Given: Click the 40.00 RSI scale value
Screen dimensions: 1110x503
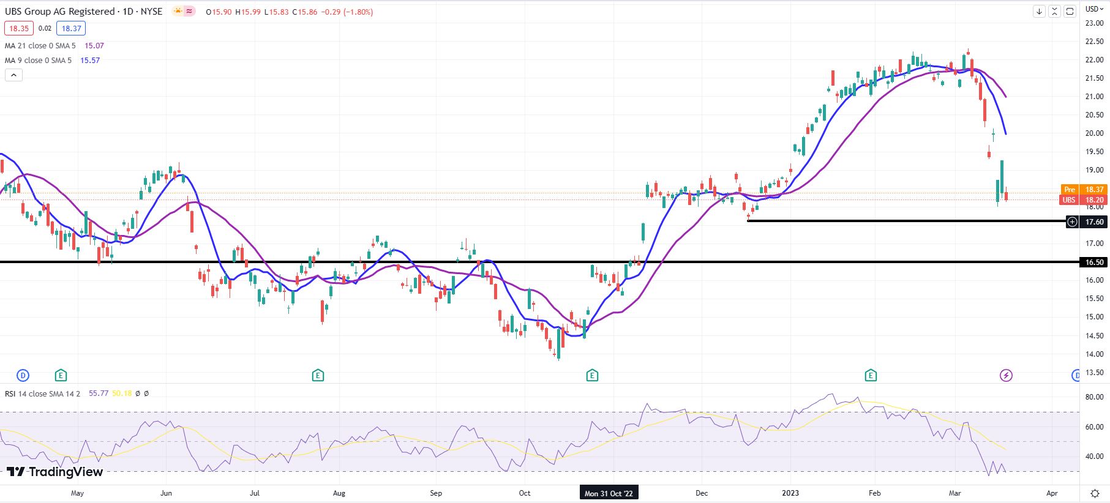Looking at the screenshot, I should pos(1094,456).
